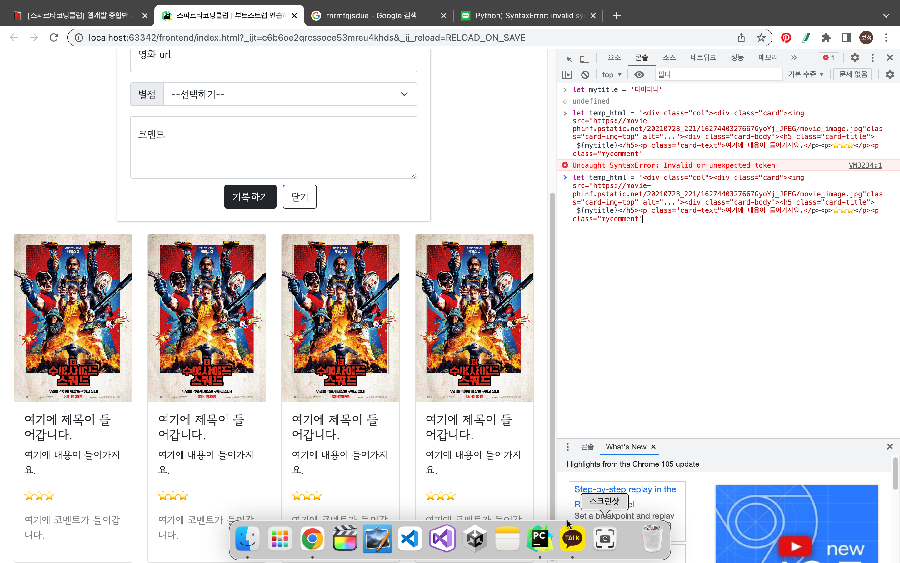The image size is (900, 563).
Task: Open console settings gear
Action: pyautogui.click(x=890, y=74)
